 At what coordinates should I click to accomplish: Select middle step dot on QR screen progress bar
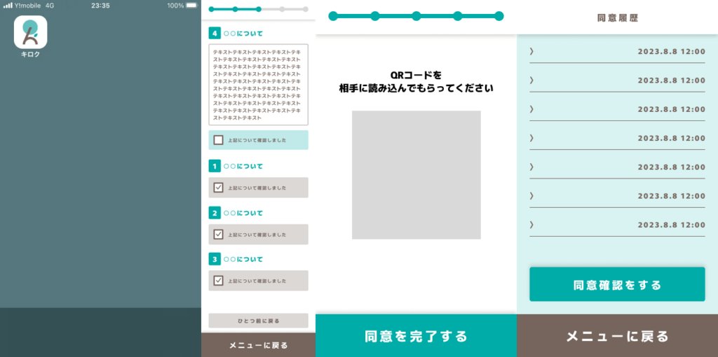[416, 16]
